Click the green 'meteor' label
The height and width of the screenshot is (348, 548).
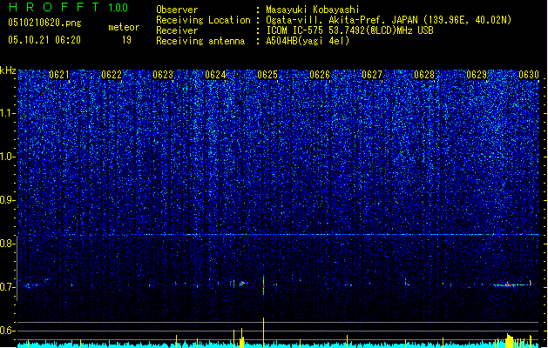pos(124,27)
